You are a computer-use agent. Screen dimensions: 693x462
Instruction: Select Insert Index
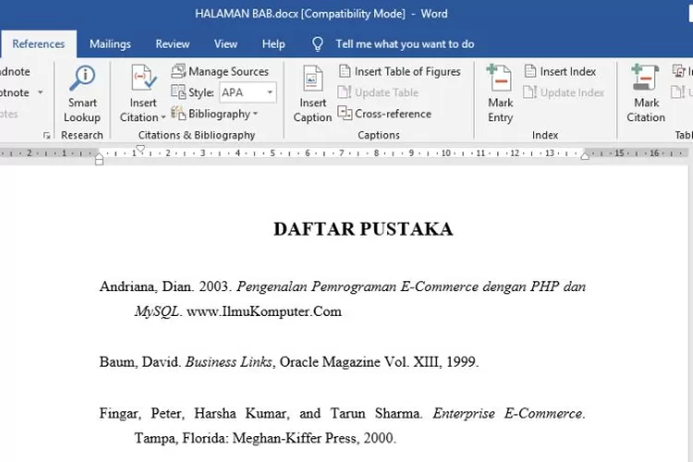coord(560,71)
